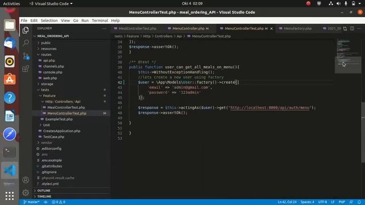Expand the TIMELINE section

coord(44,196)
